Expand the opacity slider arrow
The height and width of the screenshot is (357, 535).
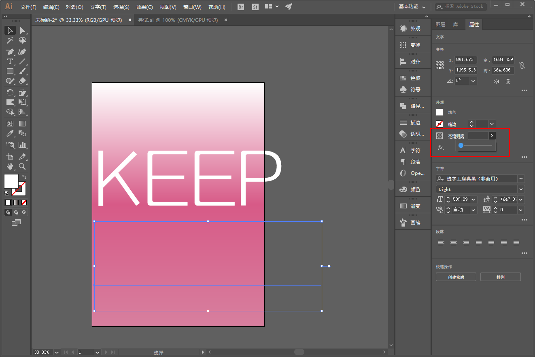492,136
